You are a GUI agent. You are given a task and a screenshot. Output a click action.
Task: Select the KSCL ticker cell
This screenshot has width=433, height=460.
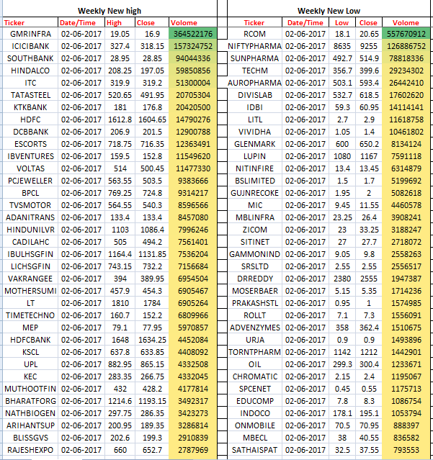(30, 352)
